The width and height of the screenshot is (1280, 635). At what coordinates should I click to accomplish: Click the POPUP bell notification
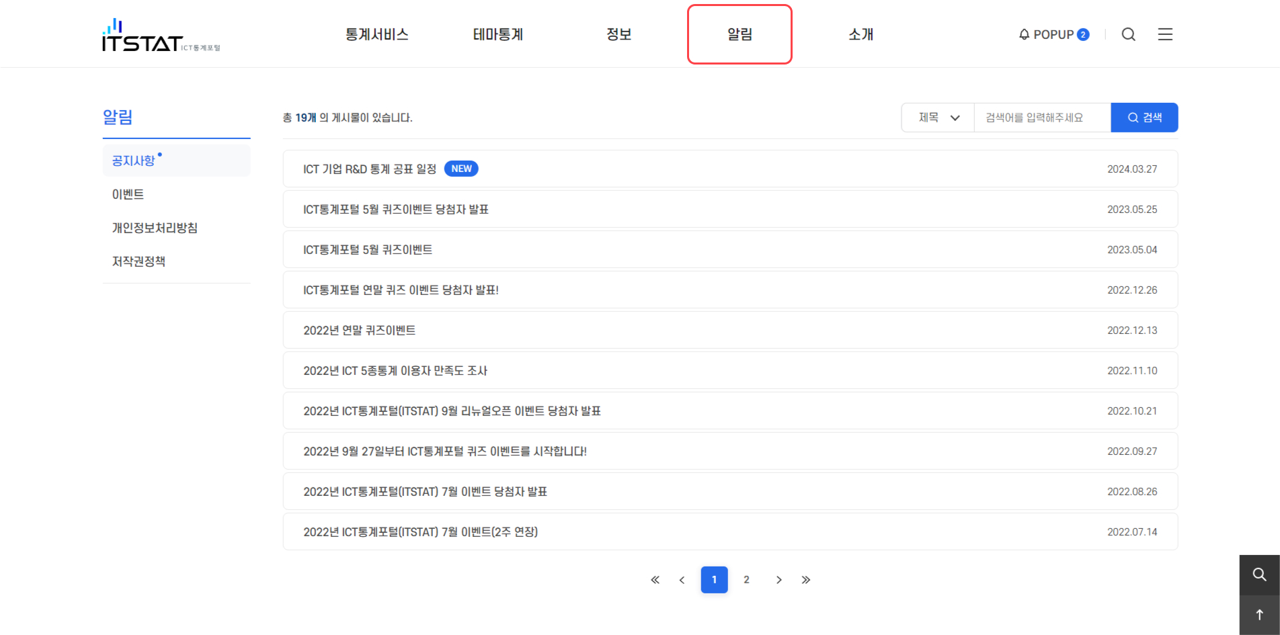click(1054, 34)
